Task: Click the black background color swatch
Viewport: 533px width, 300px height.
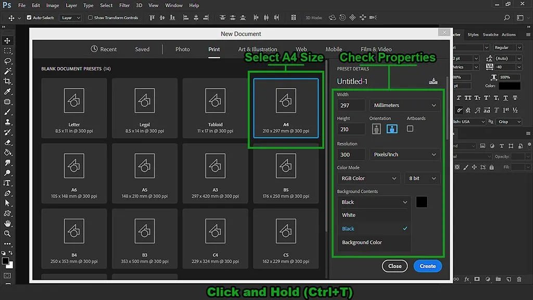Action: coord(422,202)
